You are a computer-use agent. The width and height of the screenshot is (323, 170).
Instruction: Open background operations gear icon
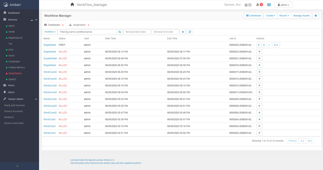pyautogui.click(x=246, y=5)
